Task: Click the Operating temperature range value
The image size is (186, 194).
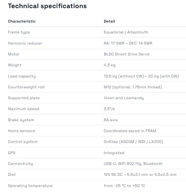Action: coord(124,186)
